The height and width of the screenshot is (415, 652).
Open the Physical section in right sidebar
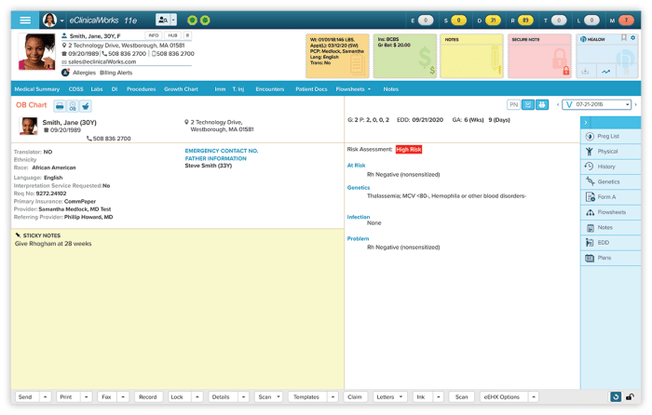coord(590,151)
